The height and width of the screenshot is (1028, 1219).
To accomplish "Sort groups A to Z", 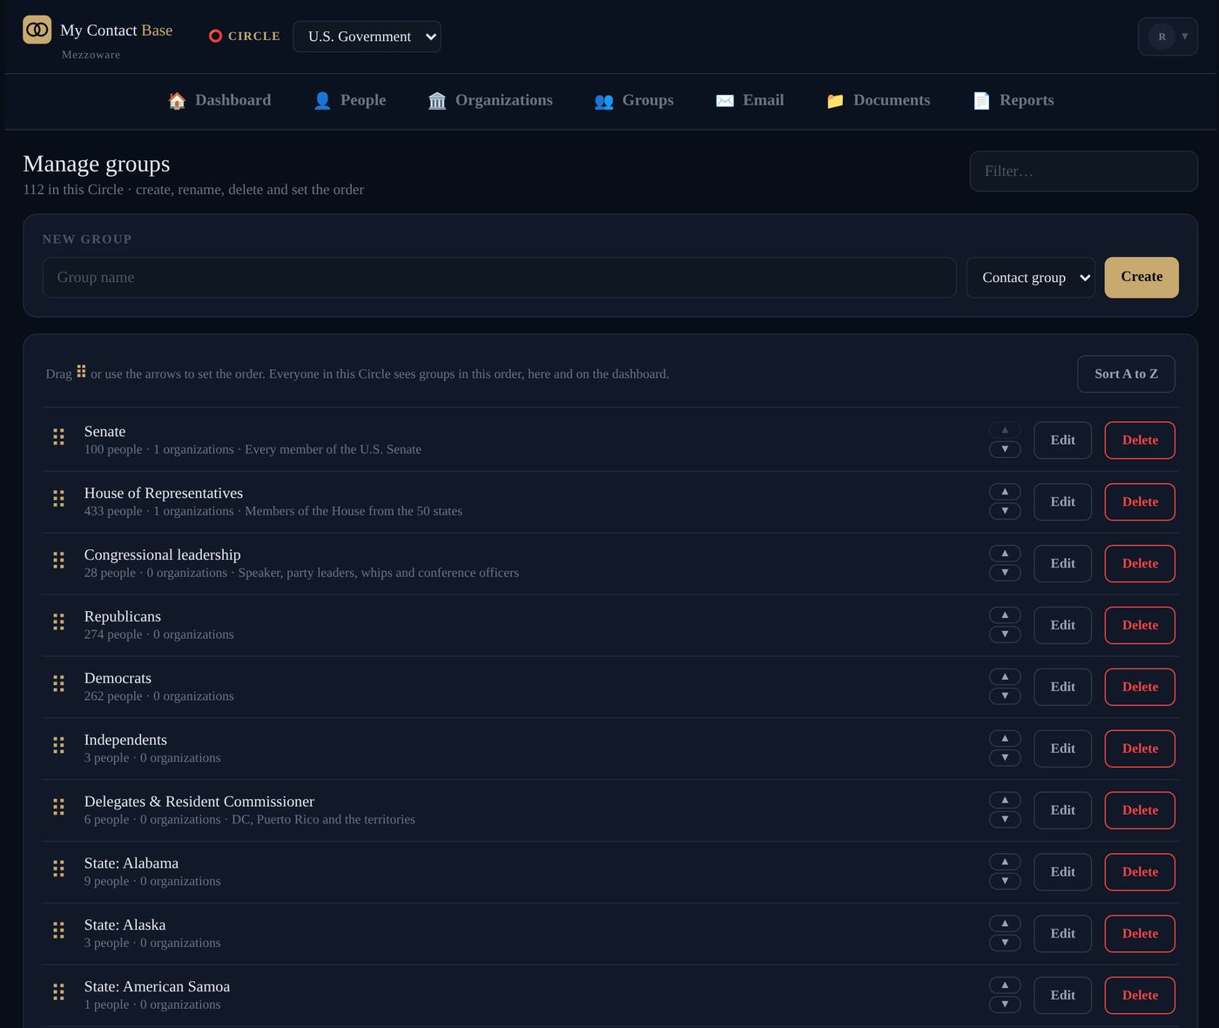I will tap(1126, 374).
